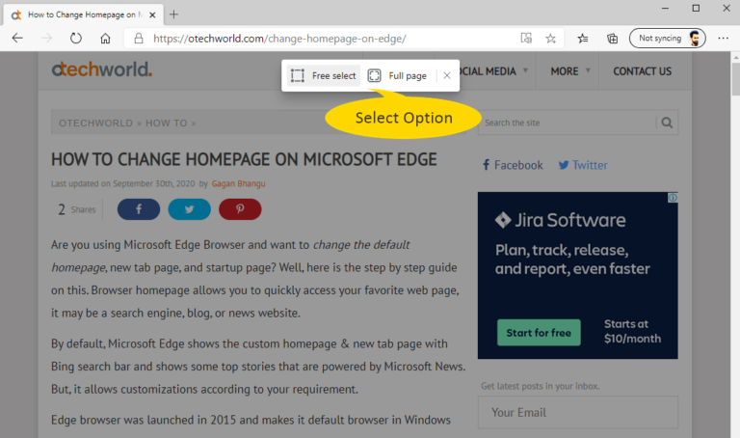
Task: Add page to favorites star icon
Action: click(551, 39)
